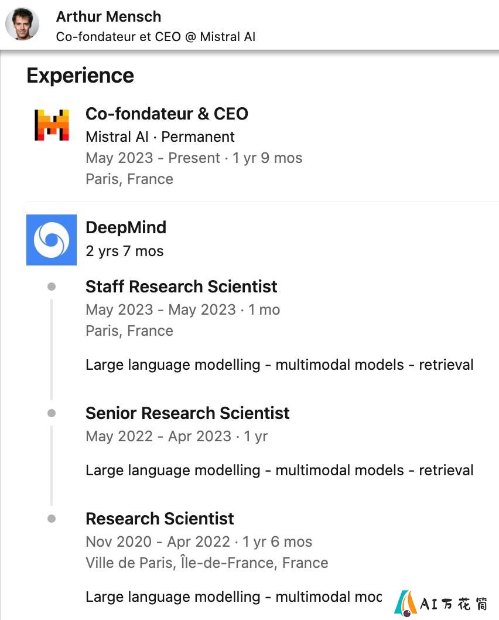Select the Research Scientist role title
The width and height of the screenshot is (499, 620).
pos(160,519)
